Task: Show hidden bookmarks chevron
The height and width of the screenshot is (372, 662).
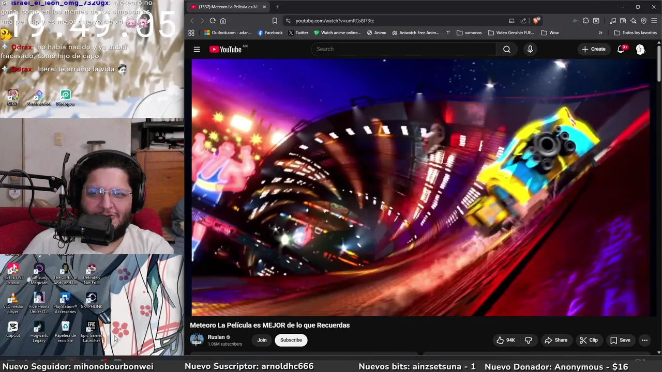Action: [600, 33]
